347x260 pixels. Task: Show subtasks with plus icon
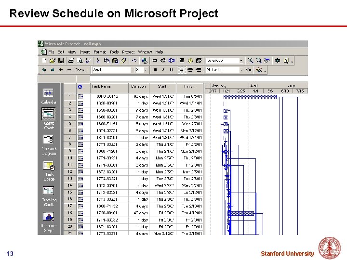coord(61,70)
